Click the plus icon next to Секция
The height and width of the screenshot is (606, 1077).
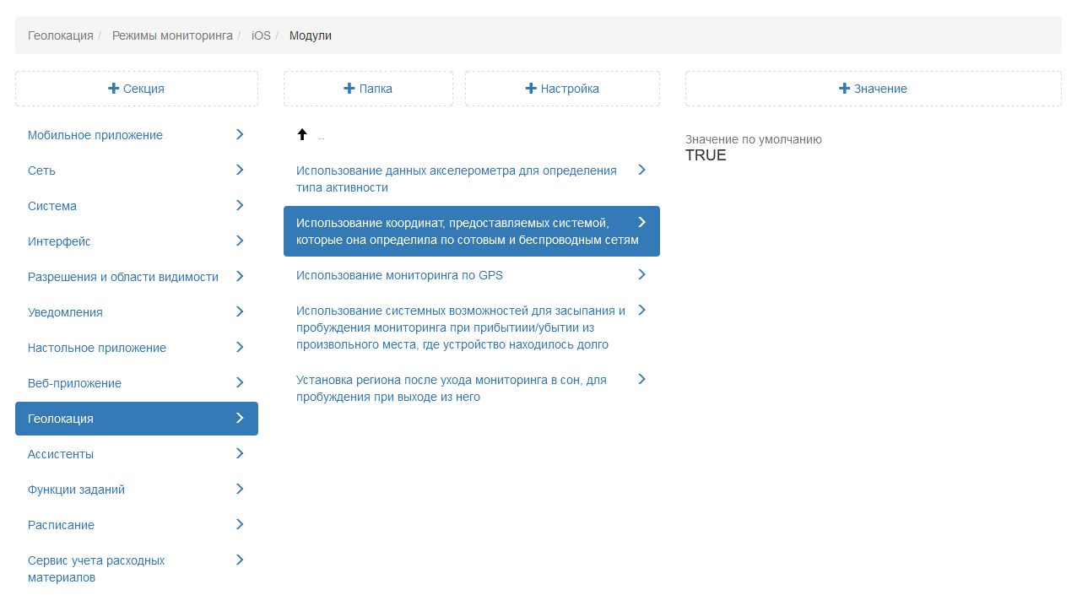(x=113, y=89)
